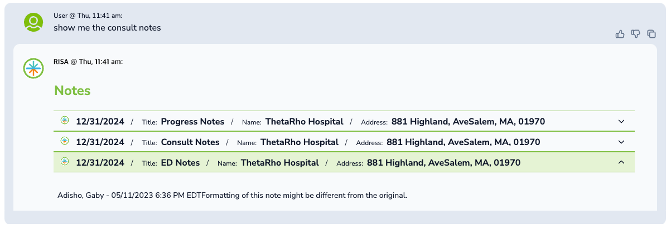Click ThetaRho Hospital name in Consult Notes row
This screenshot has width=671, height=234.
coord(299,142)
